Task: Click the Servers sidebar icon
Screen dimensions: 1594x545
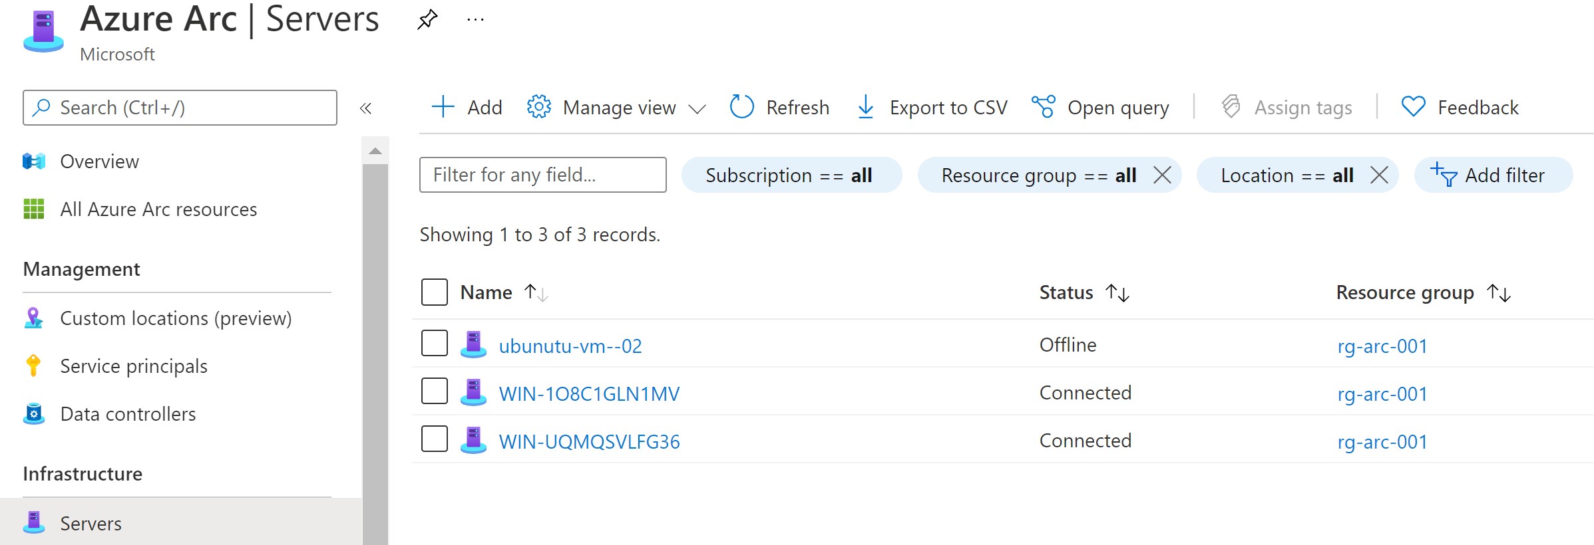Action: pyautogui.click(x=34, y=522)
